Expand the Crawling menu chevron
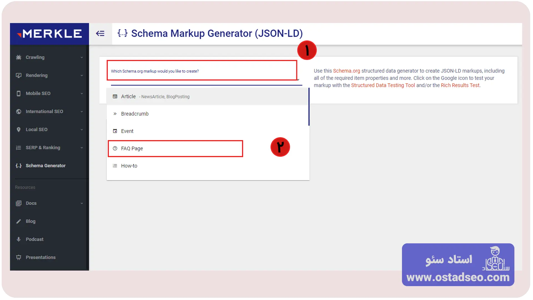The image size is (533, 300). click(x=82, y=57)
